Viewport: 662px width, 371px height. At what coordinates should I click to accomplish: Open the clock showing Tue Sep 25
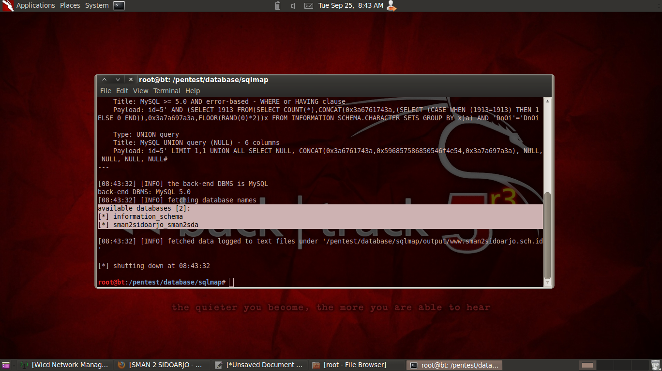350,5
